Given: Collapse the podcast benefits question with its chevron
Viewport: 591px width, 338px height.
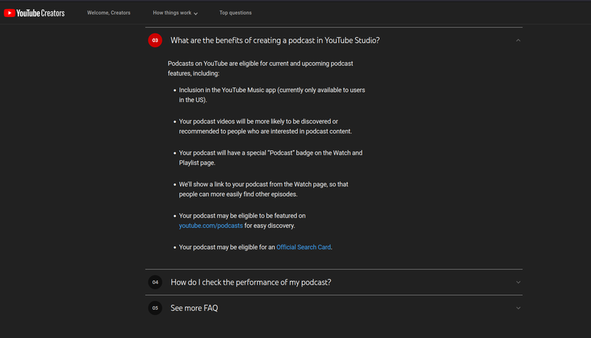Looking at the screenshot, I should point(518,40).
